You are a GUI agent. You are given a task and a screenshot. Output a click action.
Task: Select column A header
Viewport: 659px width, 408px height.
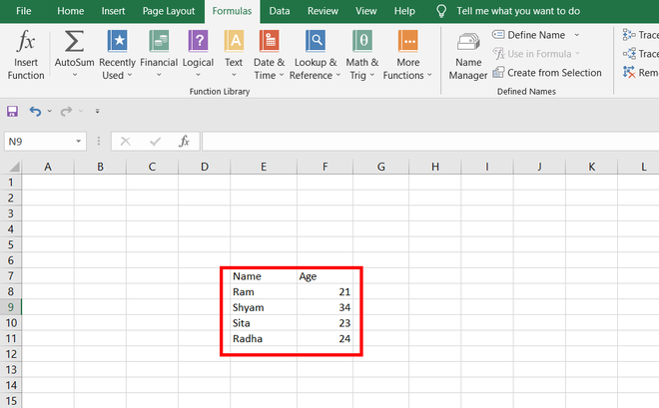click(x=48, y=167)
